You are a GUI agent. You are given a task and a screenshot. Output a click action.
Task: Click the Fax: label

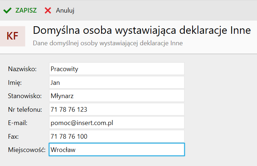pos(13,137)
